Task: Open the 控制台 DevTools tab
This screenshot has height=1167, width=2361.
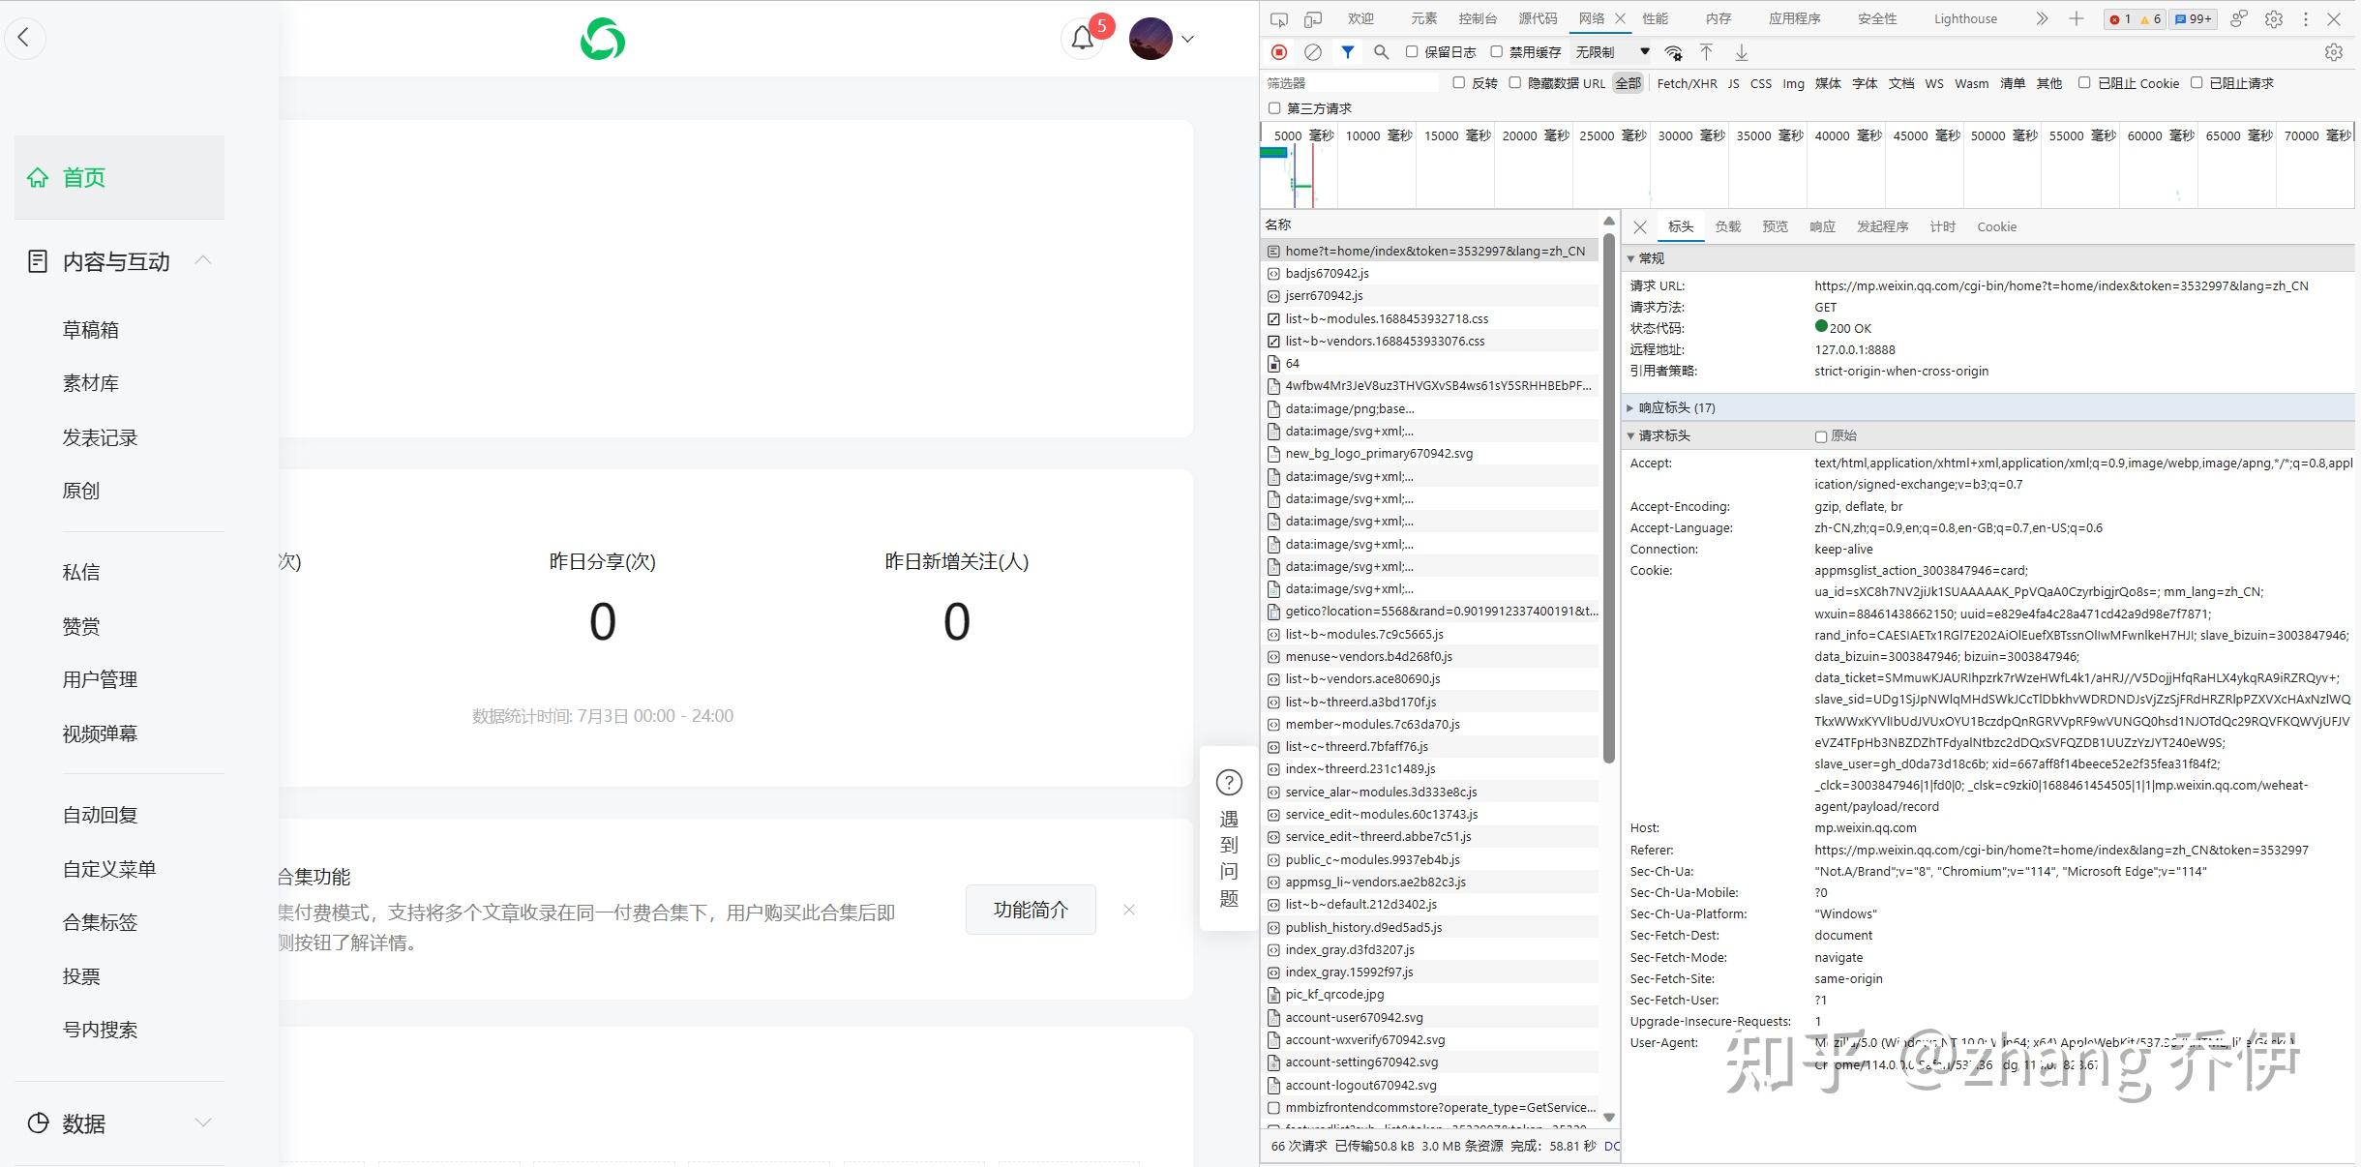Action: click(1478, 18)
